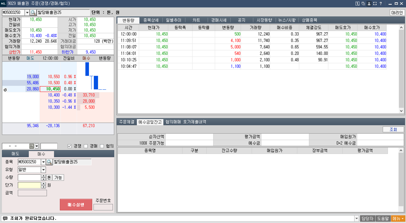Click the question mark help icon

tap(381, 4)
